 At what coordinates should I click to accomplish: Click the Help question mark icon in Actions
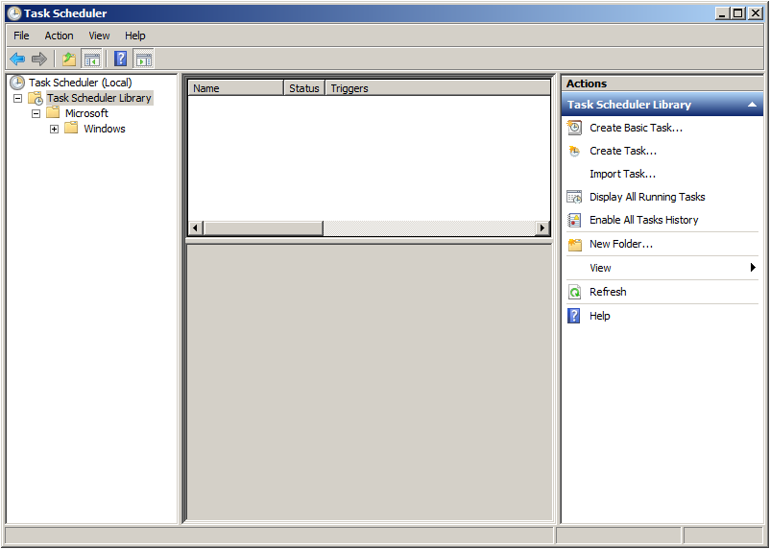tap(573, 316)
